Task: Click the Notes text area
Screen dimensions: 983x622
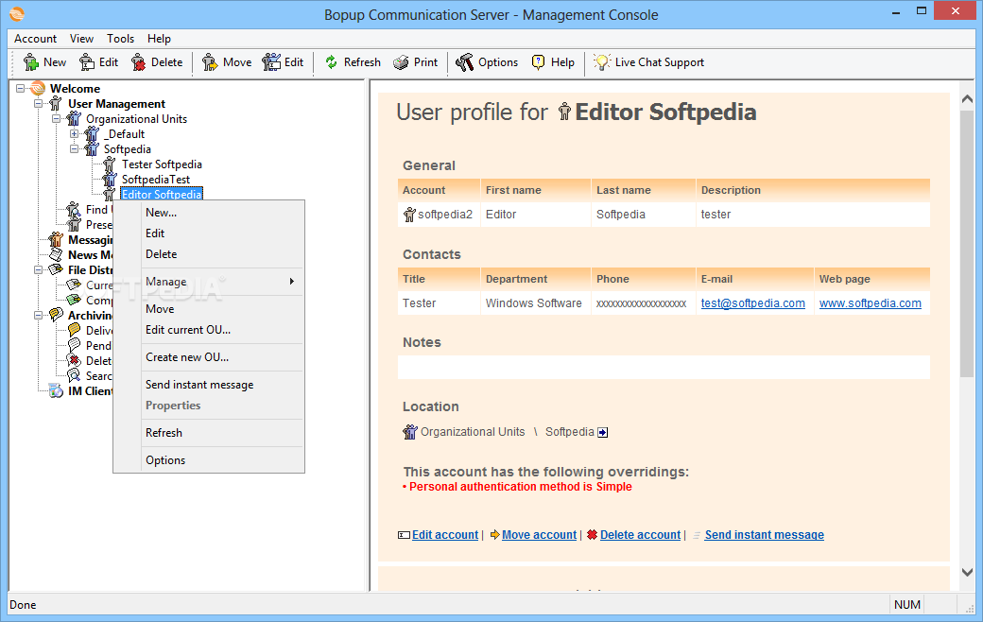Action: point(664,368)
